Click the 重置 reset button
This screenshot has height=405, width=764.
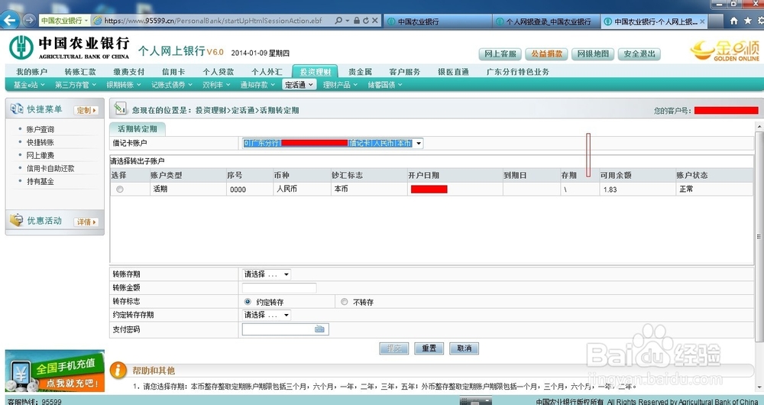[429, 348]
